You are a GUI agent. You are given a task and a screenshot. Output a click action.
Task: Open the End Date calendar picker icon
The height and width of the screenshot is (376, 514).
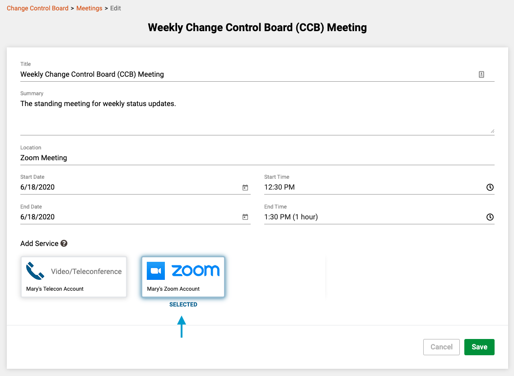(245, 217)
